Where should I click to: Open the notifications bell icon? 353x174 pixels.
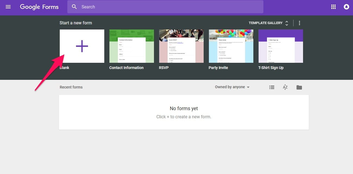point(346,7)
